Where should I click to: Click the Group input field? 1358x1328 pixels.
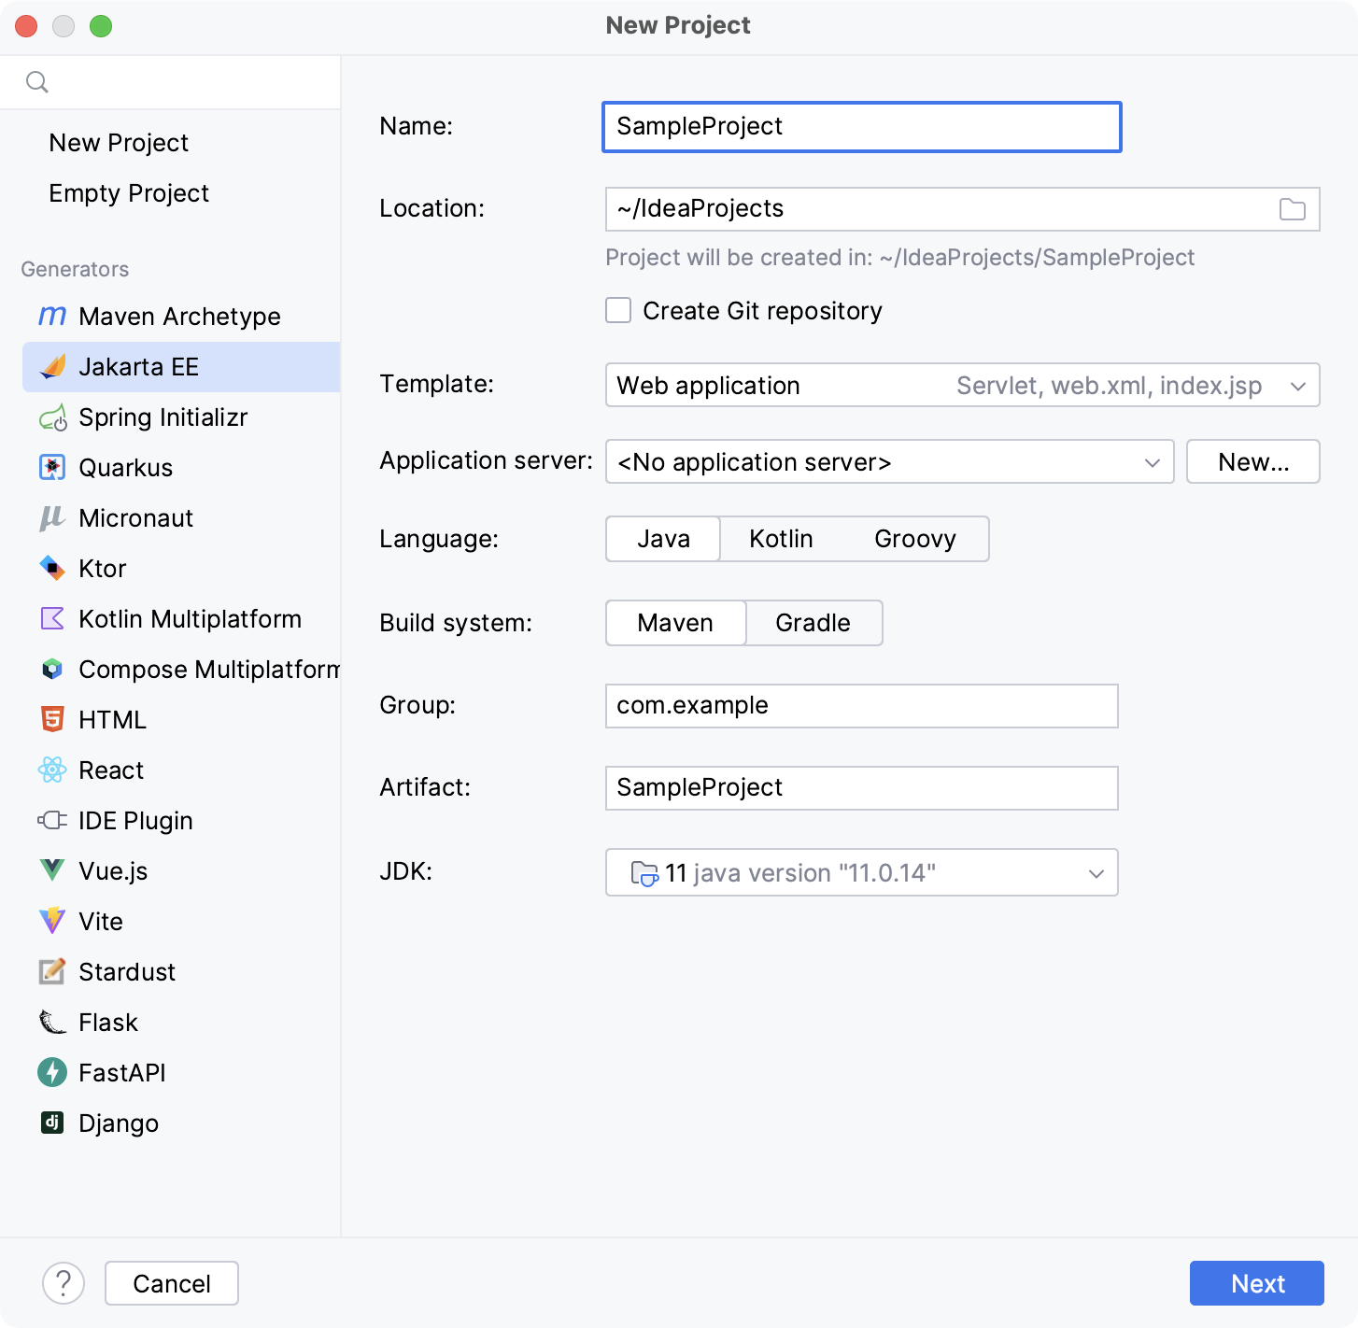click(x=862, y=706)
